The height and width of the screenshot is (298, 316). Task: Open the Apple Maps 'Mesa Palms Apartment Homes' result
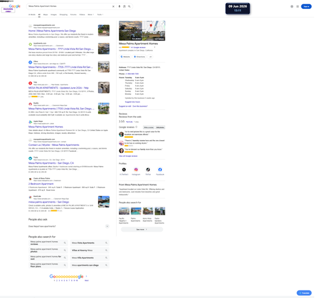(x=46, y=128)
